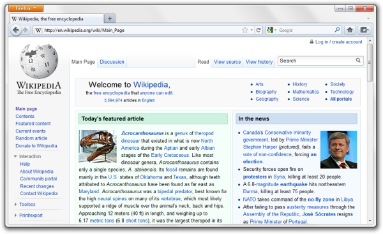The image size is (383, 234).
Task: View Recent changes
Action: pos(37,186)
